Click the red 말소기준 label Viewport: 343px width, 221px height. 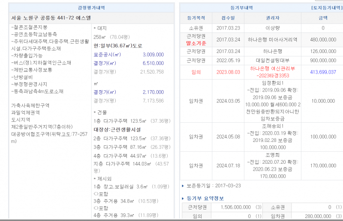[x=196, y=43]
